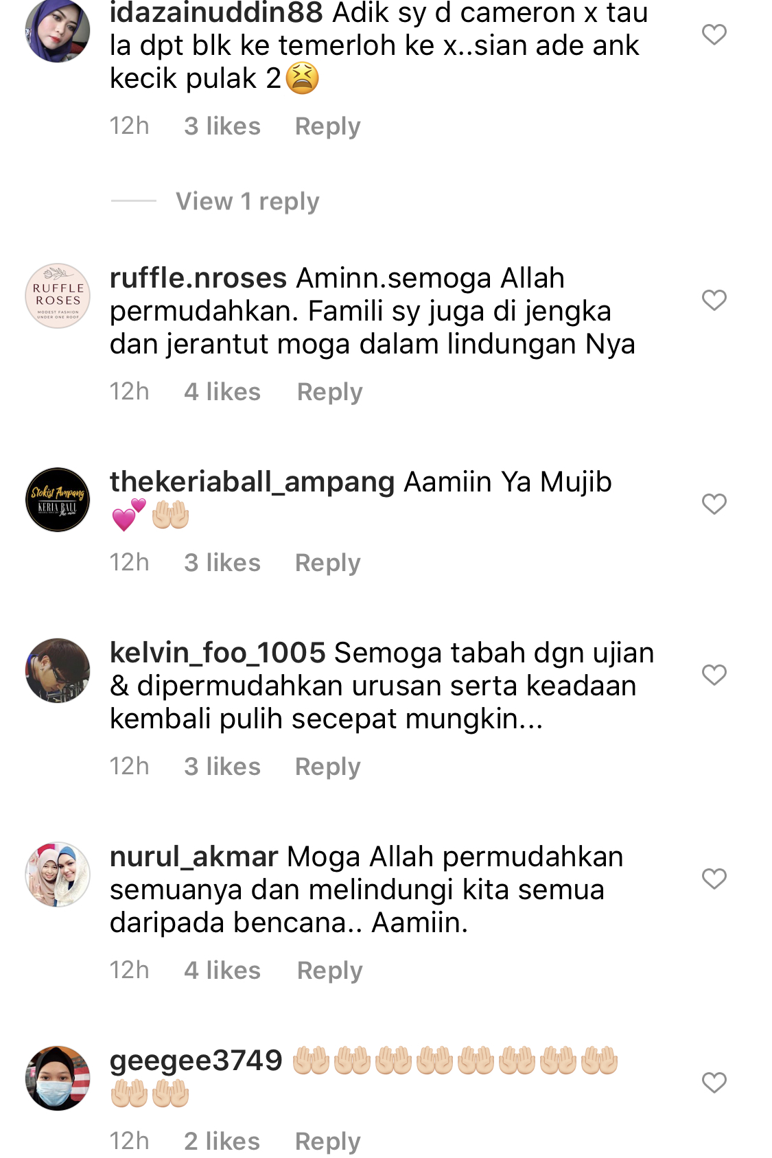Viewport: 772px width, 1158px height.
Task: View 4 likes on nurul_akmar comment
Action: [222, 971]
